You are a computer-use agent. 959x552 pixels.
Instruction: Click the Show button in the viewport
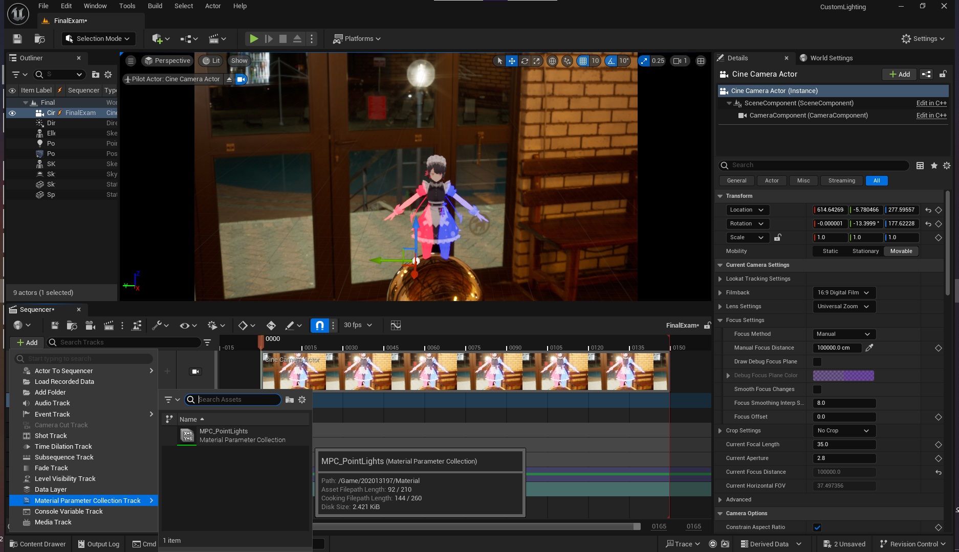pyautogui.click(x=239, y=61)
